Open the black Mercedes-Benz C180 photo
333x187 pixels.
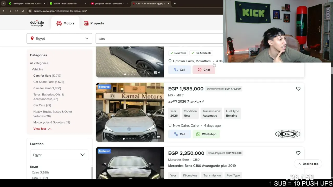click(x=130, y=163)
